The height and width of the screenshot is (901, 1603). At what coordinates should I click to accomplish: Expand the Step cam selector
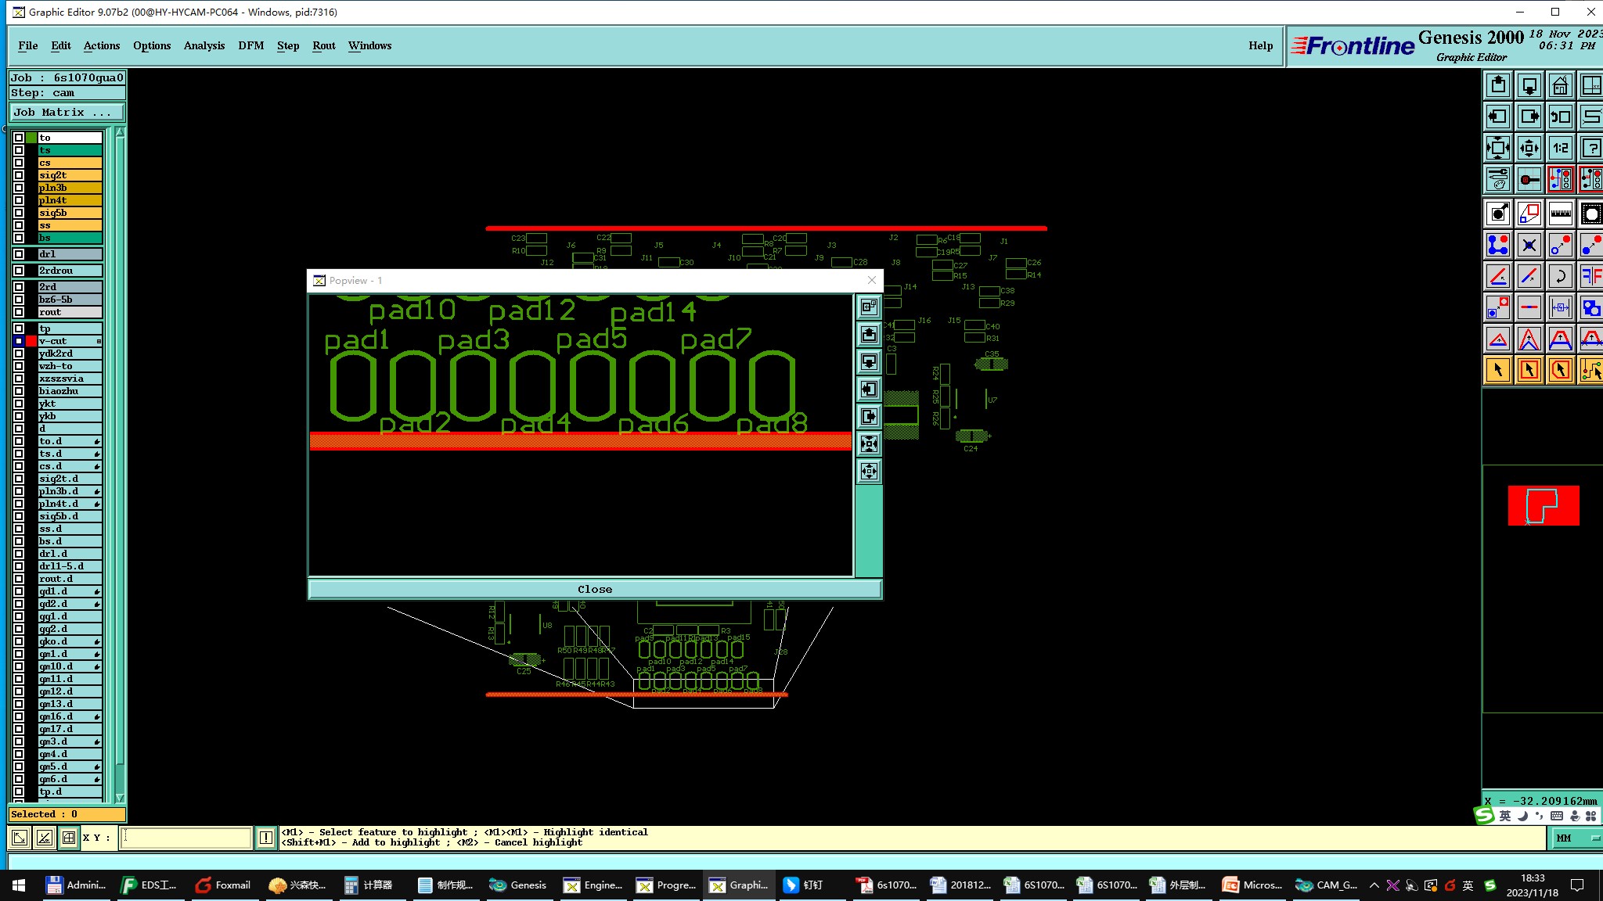[67, 92]
